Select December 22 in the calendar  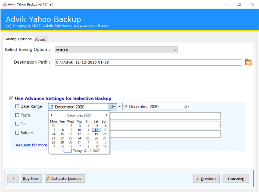click(62, 138)
